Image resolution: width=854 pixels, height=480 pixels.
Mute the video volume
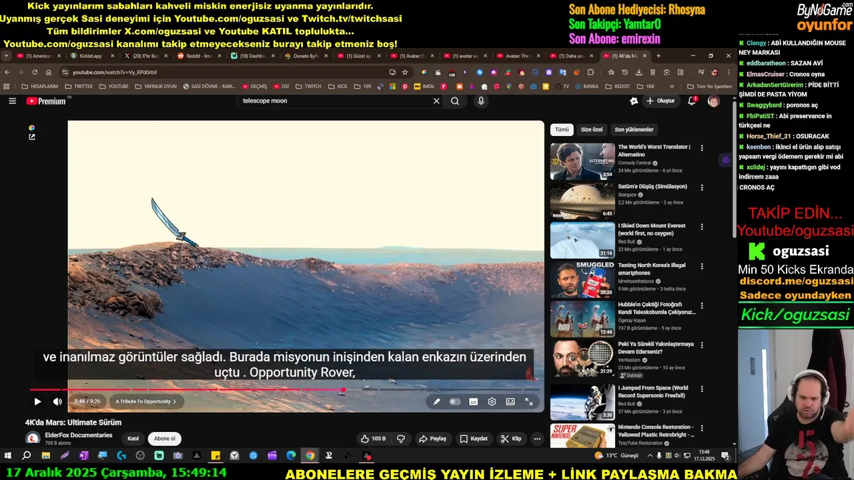[x=57, y=401]
